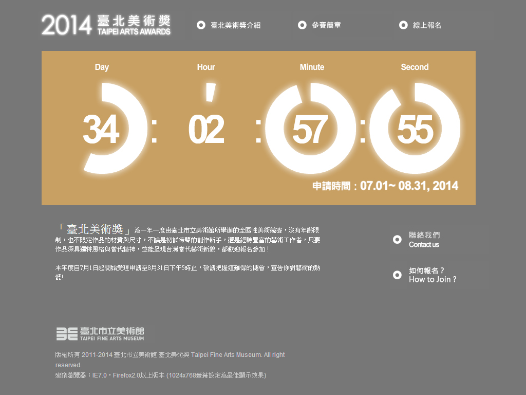Click the Second label above the countdown
The image size is (526, 395).
pyautogui.click(x=415, y=67)
